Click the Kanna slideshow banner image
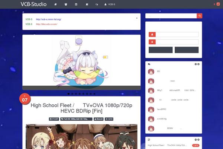The image size is (223, 149). (x=81, y=62)
